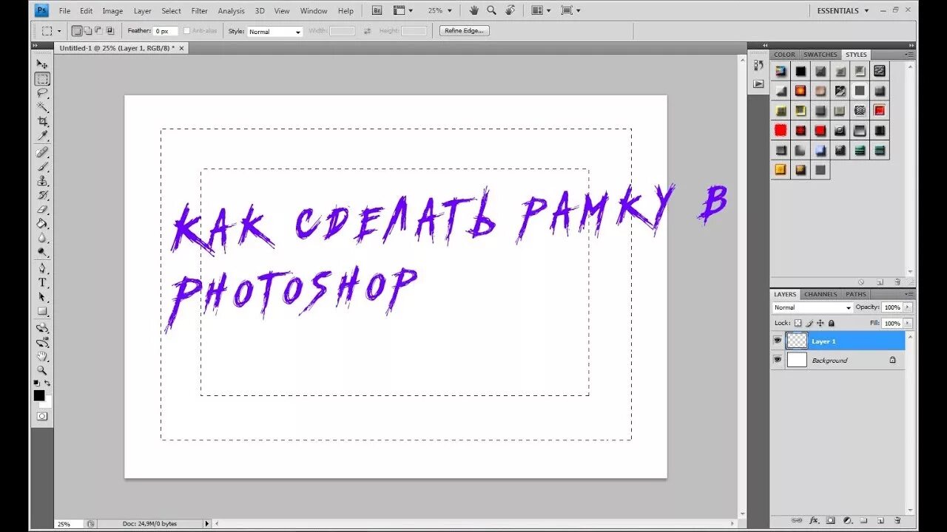947x532 pixels.
Task: Switch to the Swatches tab
Action: 820,55
